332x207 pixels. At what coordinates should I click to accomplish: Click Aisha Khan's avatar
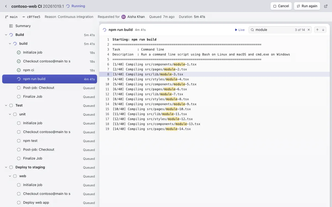(124, 17)
